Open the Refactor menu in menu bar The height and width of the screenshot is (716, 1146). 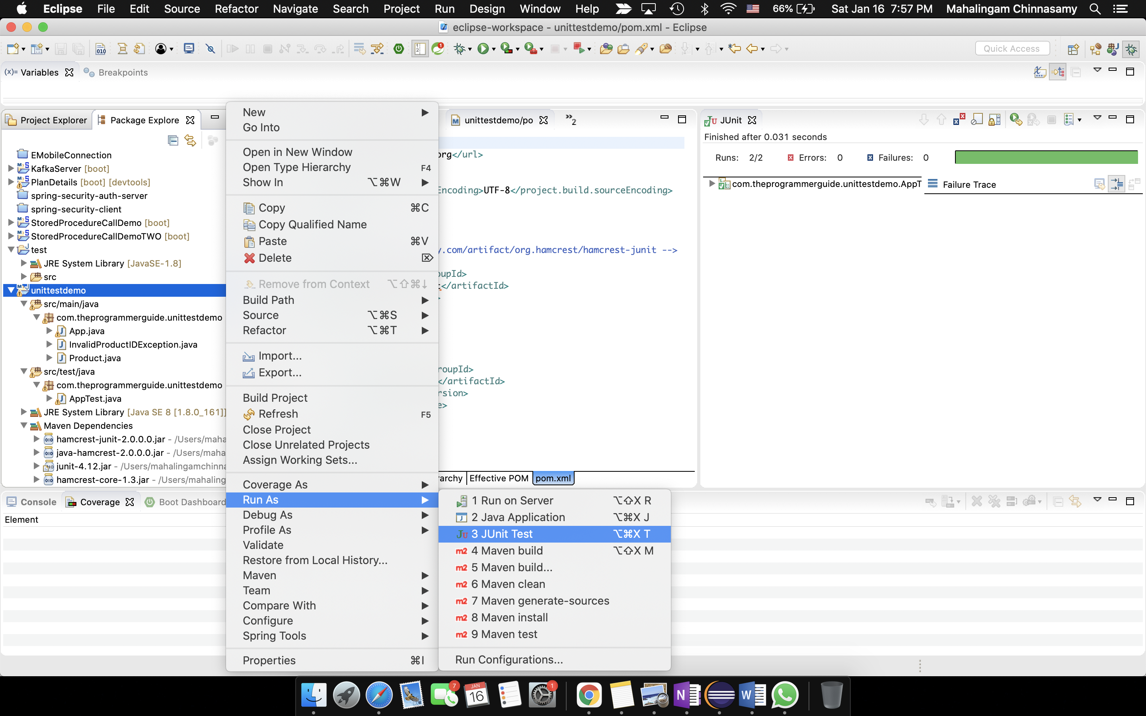[x=236, y=9]
